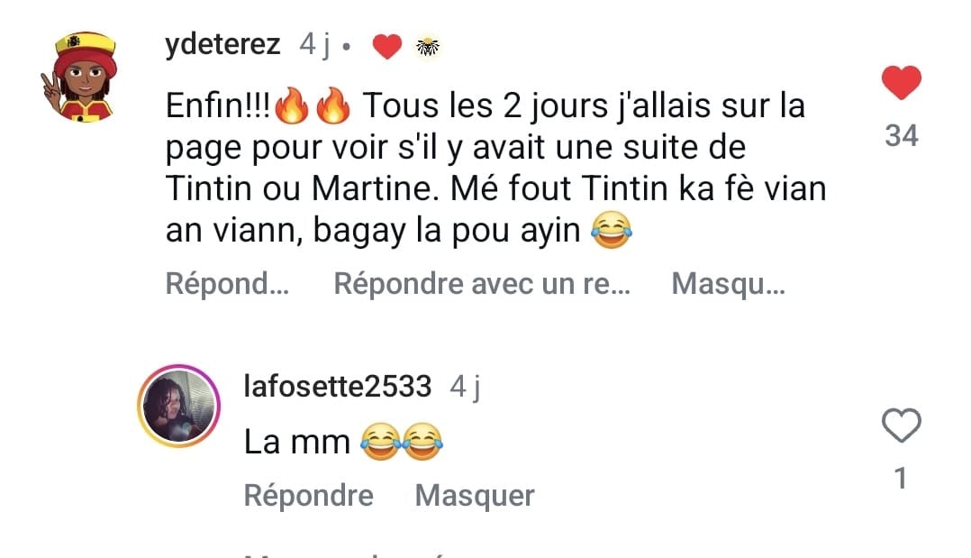Click the laughing emoji after 'bagay la pou ayin'
Image resolution: width=971 pixels, height=558 pixels.
point(612,230)
